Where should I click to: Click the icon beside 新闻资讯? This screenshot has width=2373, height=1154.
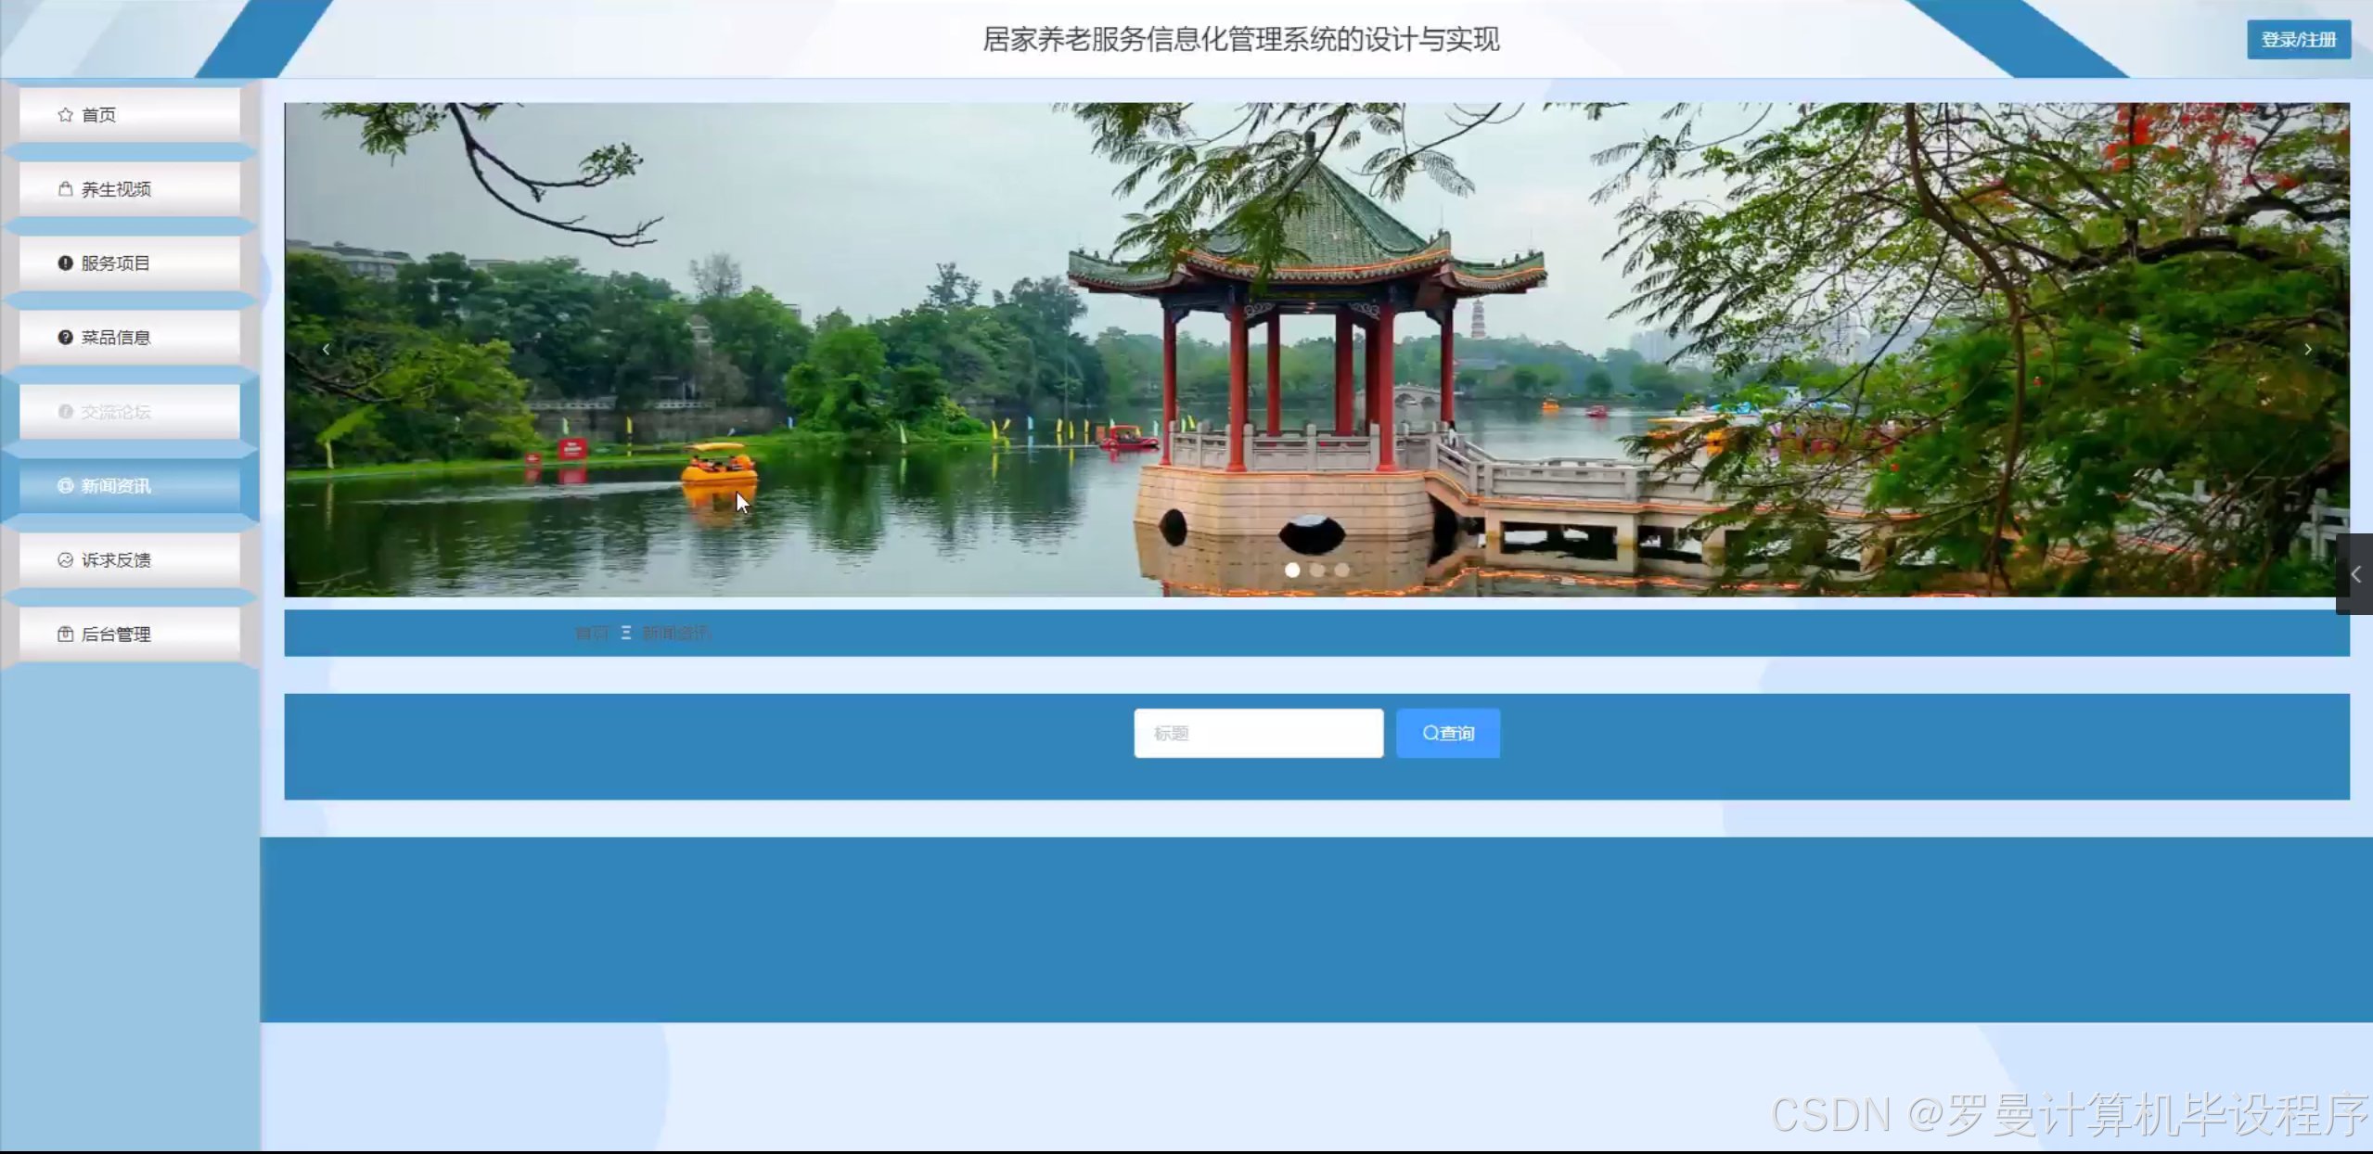65,486
